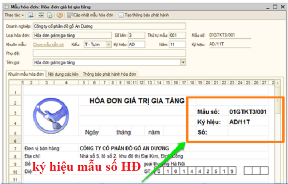The width and height of the screenshot is (288, 184).
Task: Click the Số: cell in template
Action: coord(202,132)
